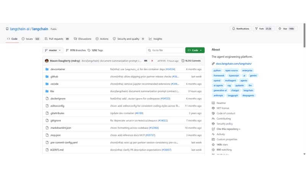Screen dimensions: 306x172
Task: Click the AGENTS.md file icon
Action: [x=47, y=150]
